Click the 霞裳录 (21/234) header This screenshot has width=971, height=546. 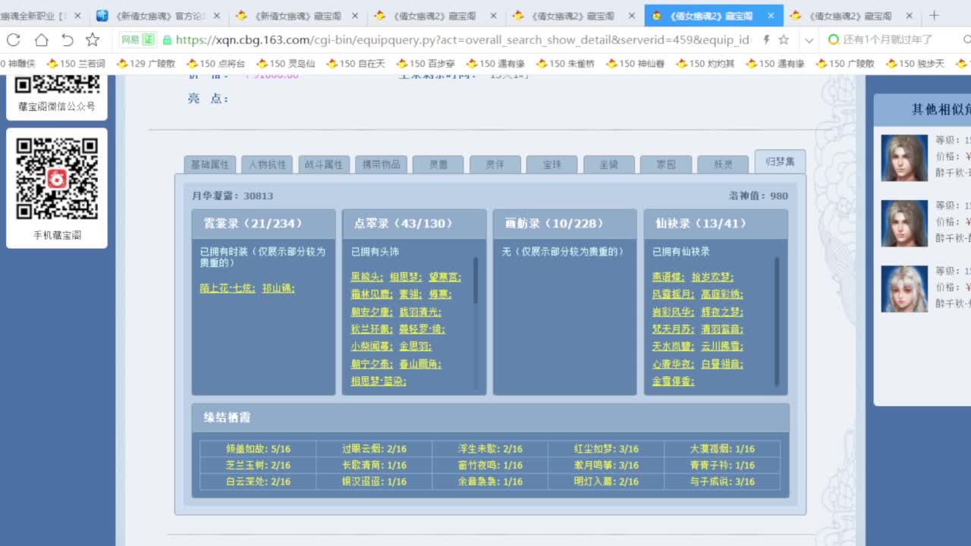click(x=263, y=224)
